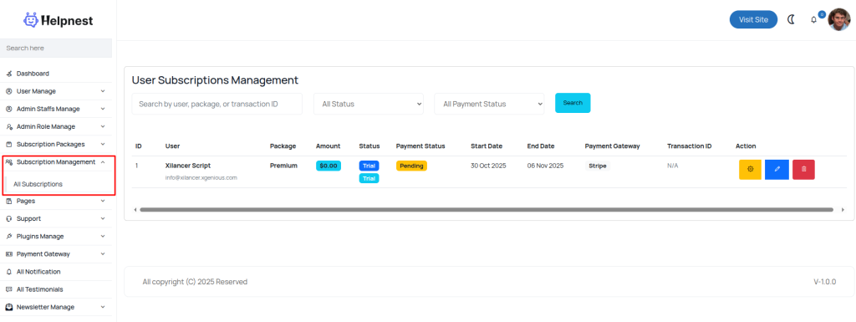Click the scrollbar left arrow
Screen dimensions: 856x322
135,210
